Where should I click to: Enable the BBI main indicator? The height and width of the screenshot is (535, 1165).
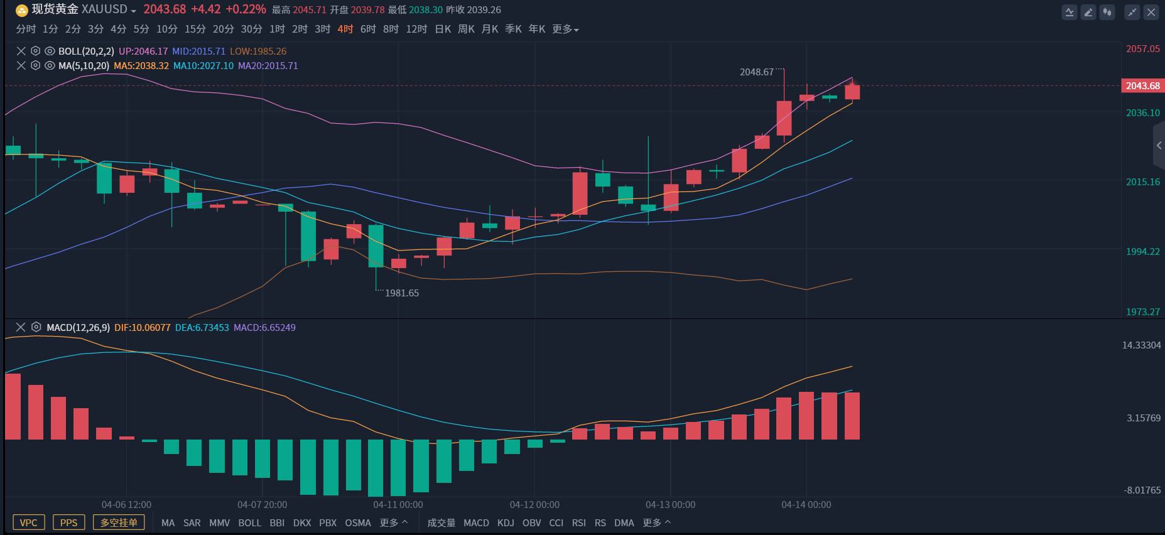(277, 522)
